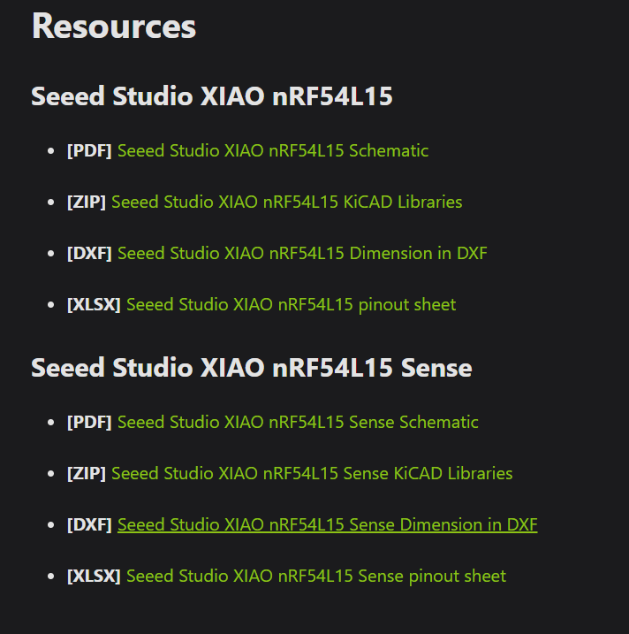Open the nRF54L15 Sense pinout sheet link
Image resolution: width=629 pixels, height=634 pixels.
[316, 577]
